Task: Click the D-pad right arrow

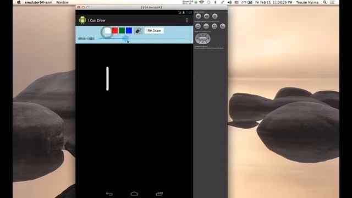Action: [208, 38]
